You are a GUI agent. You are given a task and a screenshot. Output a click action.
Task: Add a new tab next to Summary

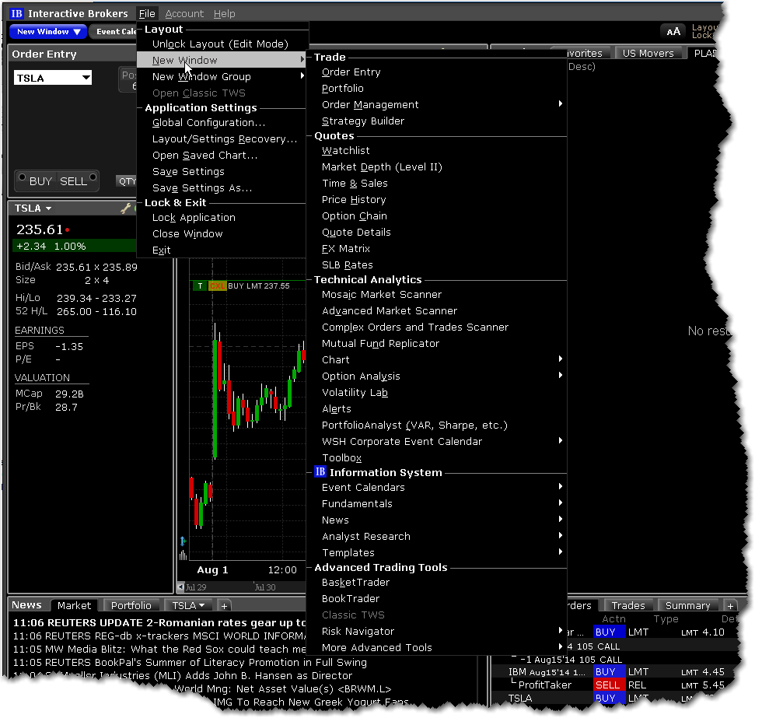(x=729, y=605)
